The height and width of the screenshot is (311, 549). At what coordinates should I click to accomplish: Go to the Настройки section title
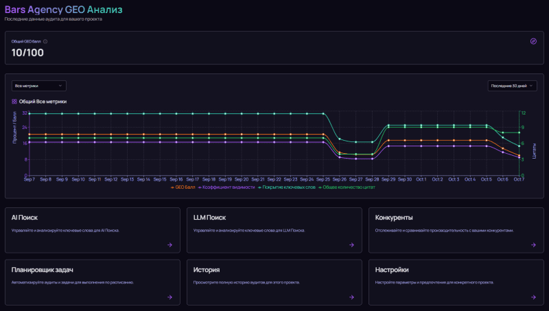tap(392, 270)
